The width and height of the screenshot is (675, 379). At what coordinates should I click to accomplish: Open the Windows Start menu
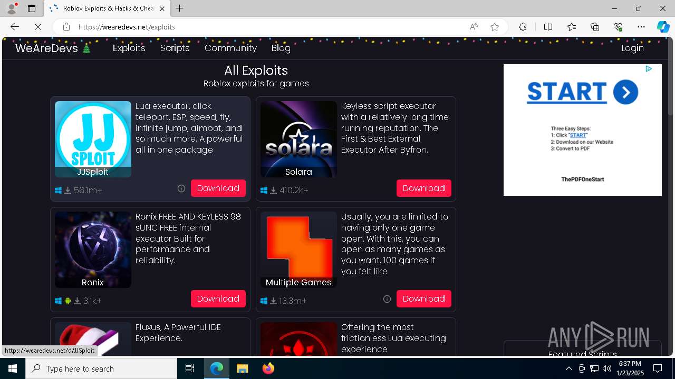coord(13,368)
